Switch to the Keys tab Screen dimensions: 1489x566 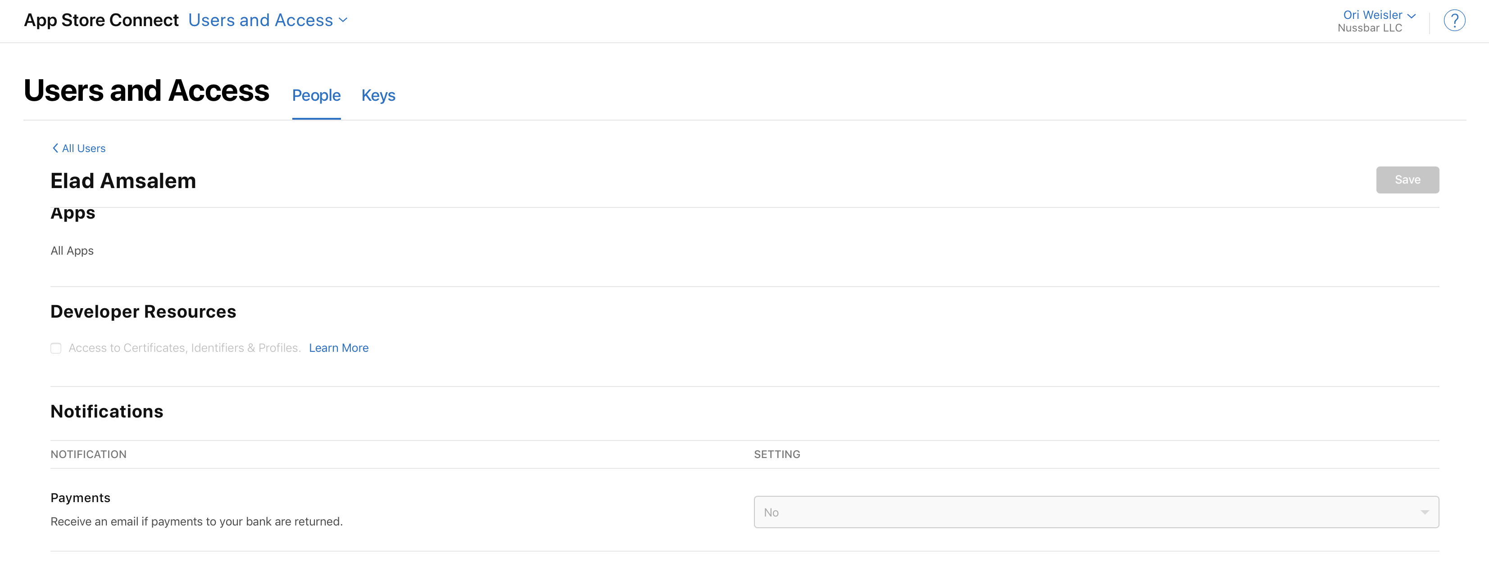click(378, 95)
